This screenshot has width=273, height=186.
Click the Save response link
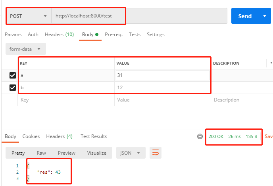pyautogui.click(x=269, y=136)
